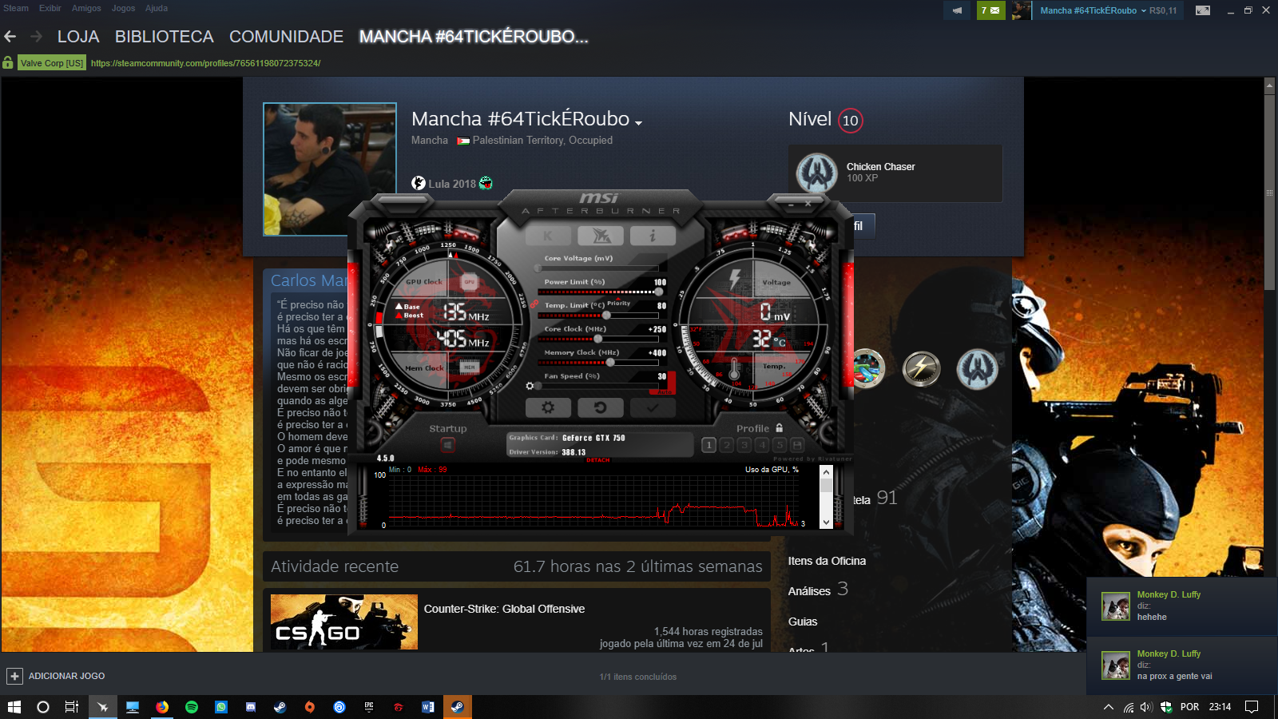1278x719 pixels.
Task: Go to the LOJA tab
Action: click(x=78, y=37)
